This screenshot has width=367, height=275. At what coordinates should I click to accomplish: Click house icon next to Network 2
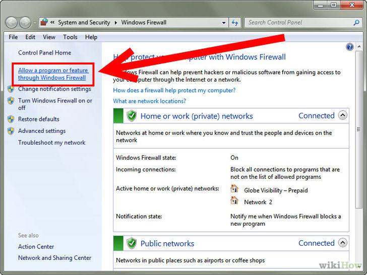click(x=234, y=200)
